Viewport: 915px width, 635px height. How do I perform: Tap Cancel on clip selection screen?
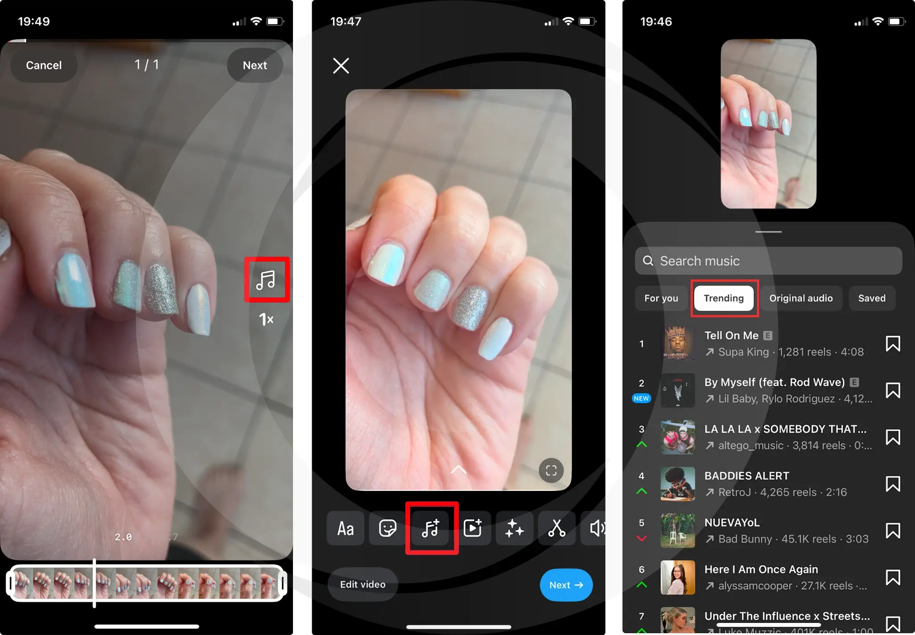[43, 65]
